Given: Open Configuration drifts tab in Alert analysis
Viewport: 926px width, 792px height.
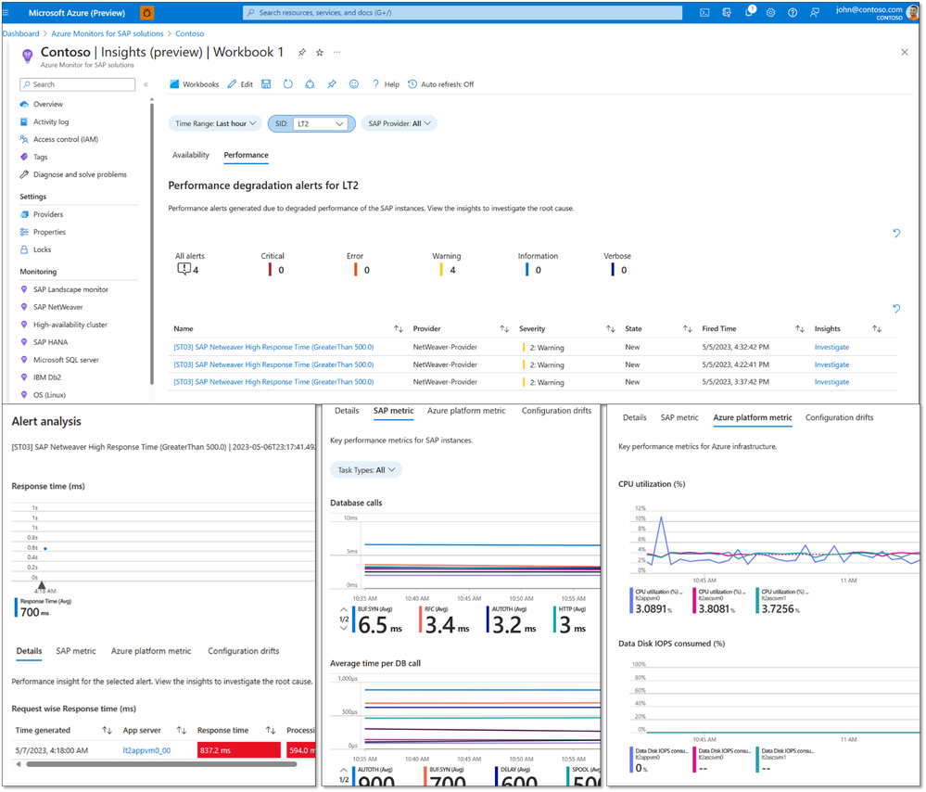Looking at the screenshot, I should pyautogui.click(x=243, y=651).
